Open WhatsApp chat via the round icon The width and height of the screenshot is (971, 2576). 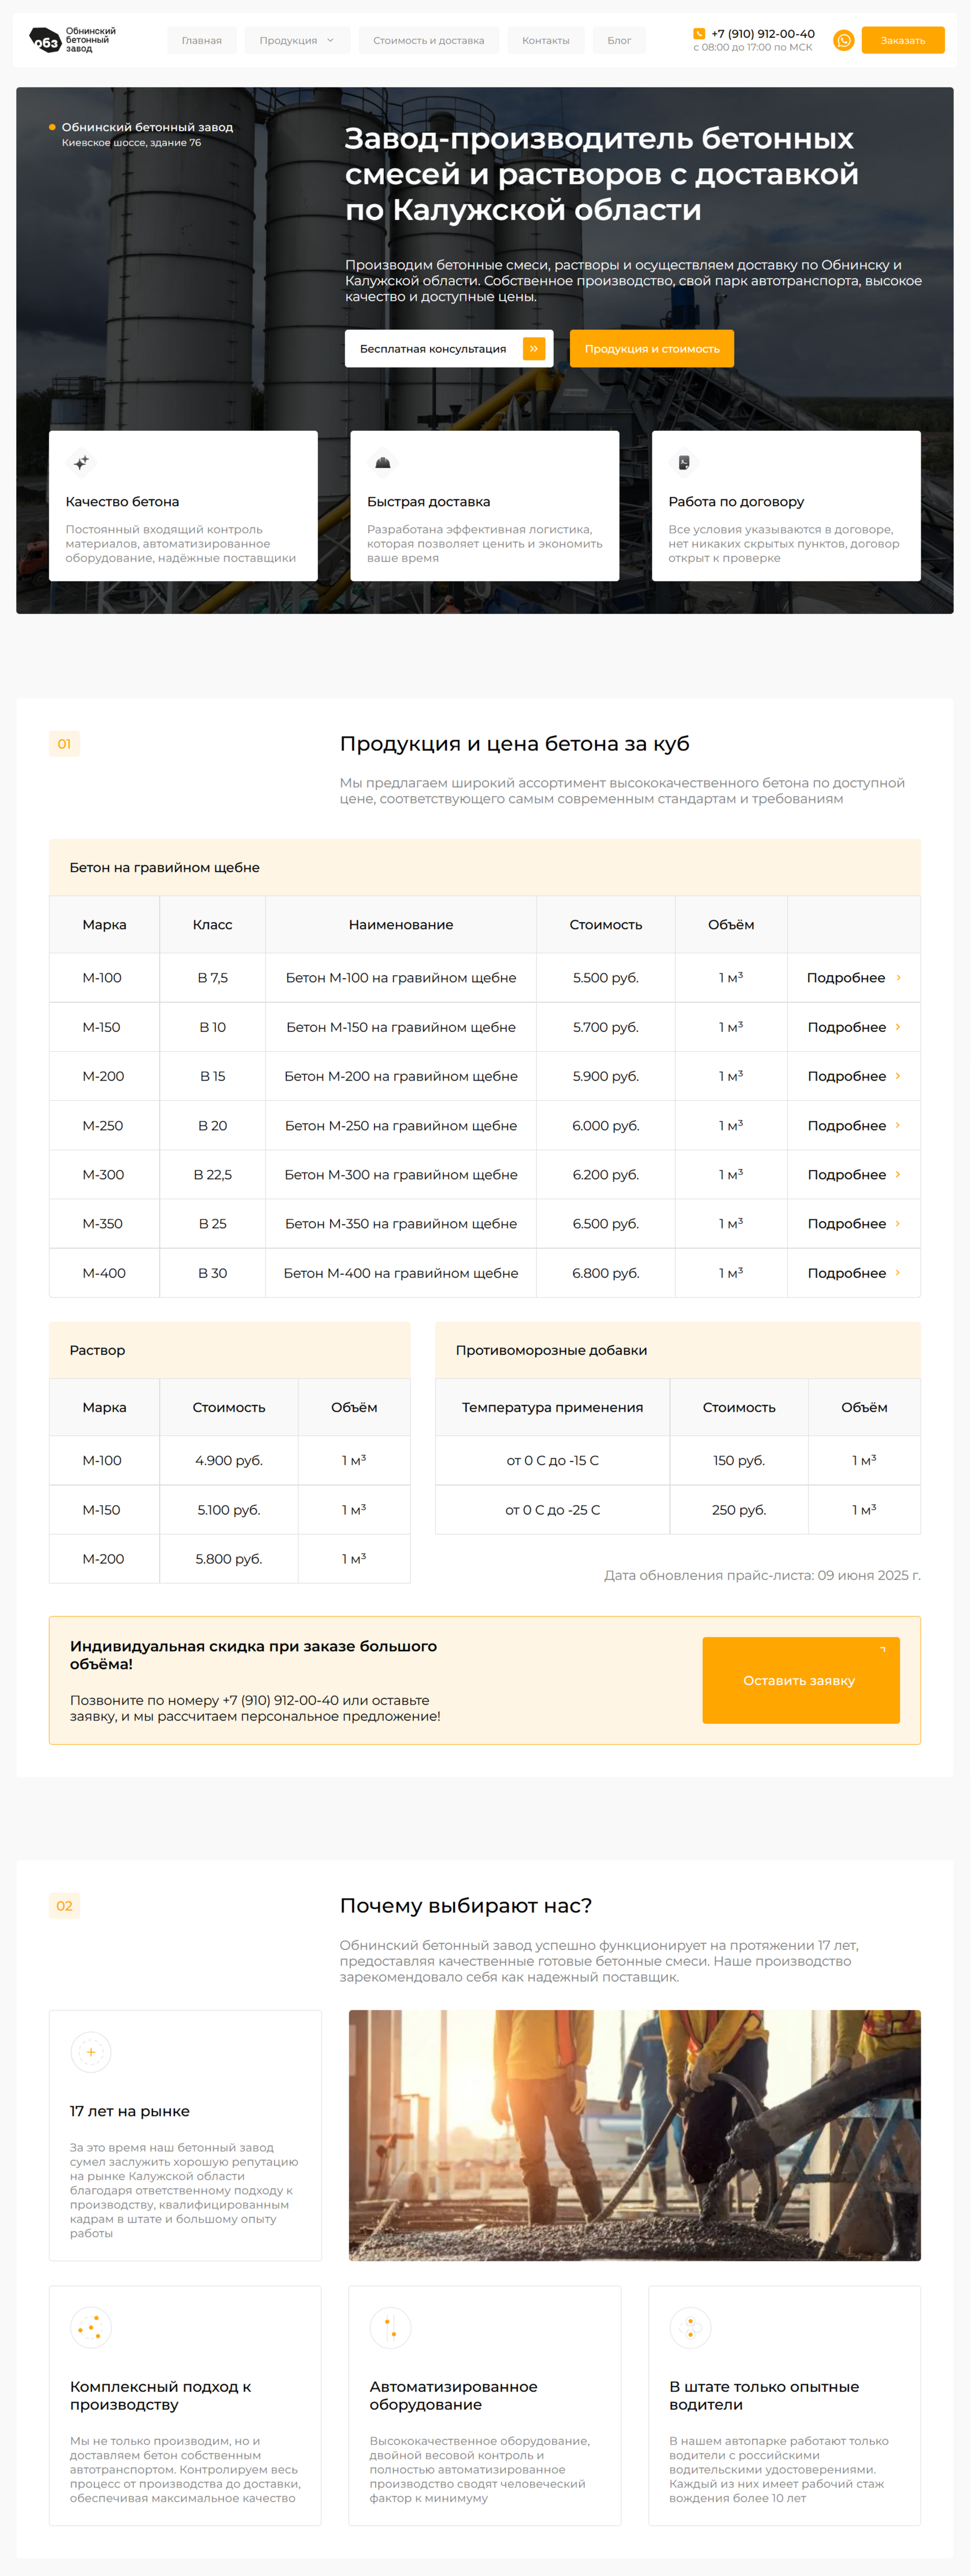pos(844,40)
